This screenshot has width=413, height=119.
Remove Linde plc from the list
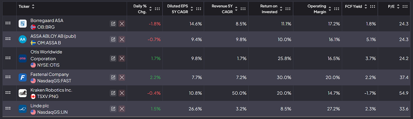(122, 109)
